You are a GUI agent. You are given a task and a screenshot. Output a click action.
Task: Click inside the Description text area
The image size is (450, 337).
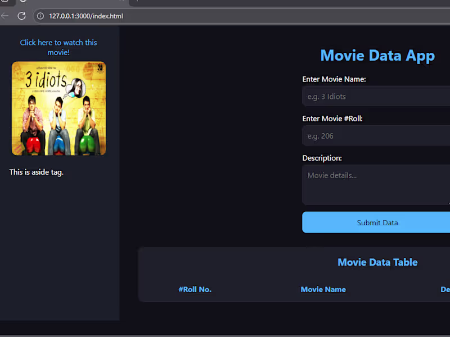377,184
